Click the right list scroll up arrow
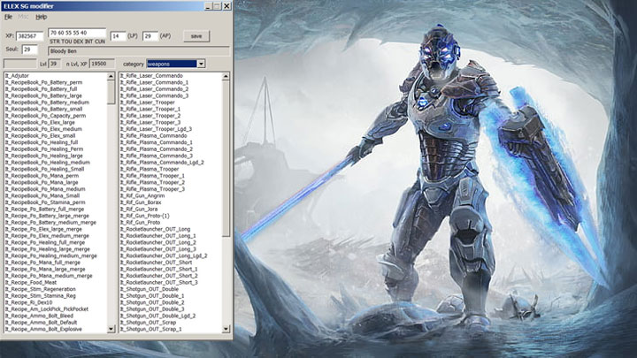The height and width of the screenshot is (358, 637). (x=226, y=76)
